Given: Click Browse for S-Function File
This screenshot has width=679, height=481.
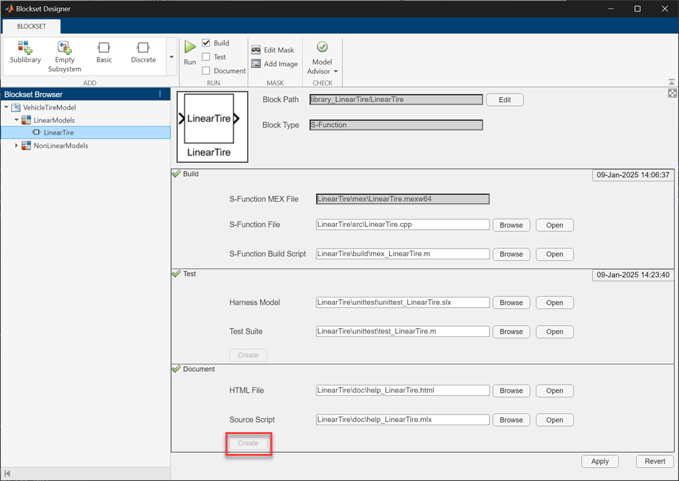Looking at the screenshot, I should (511, 225).
